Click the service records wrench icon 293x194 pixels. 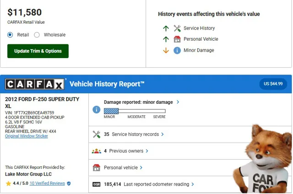tap(97, 135)
